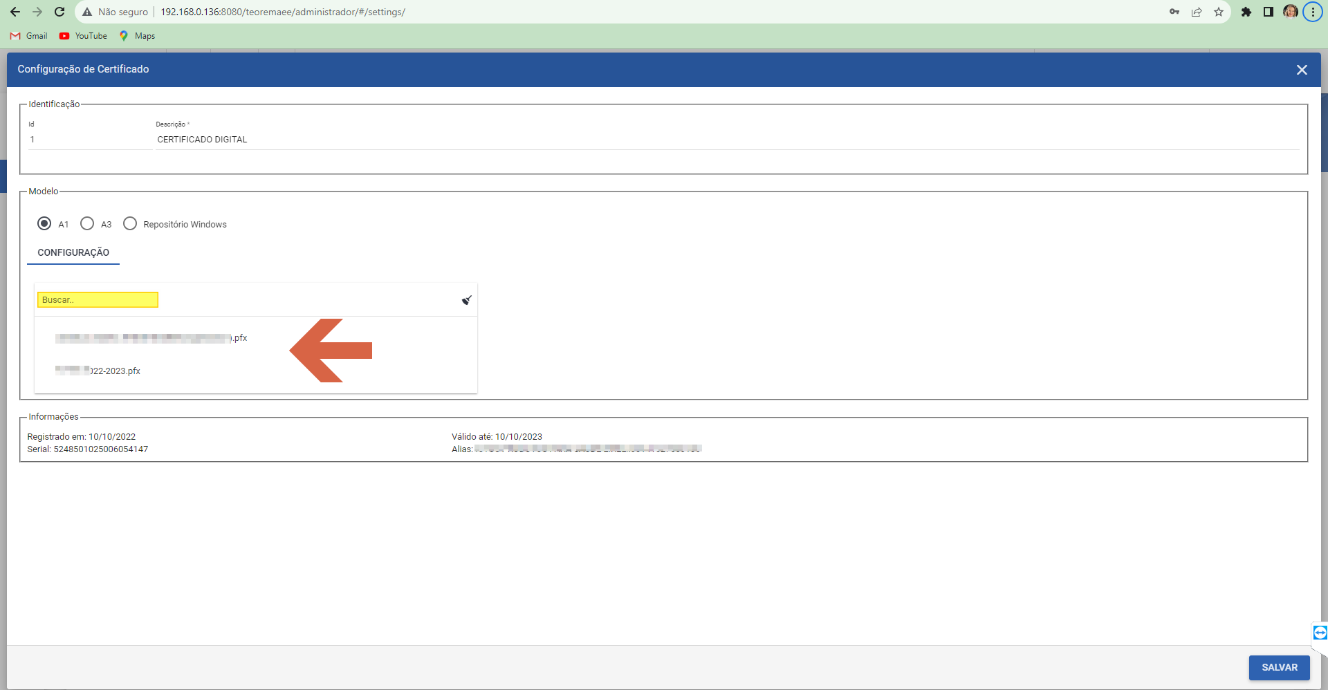Select the A3 certificate model
The height and width of the screenshot is (690, 1328).
(87, 223)
